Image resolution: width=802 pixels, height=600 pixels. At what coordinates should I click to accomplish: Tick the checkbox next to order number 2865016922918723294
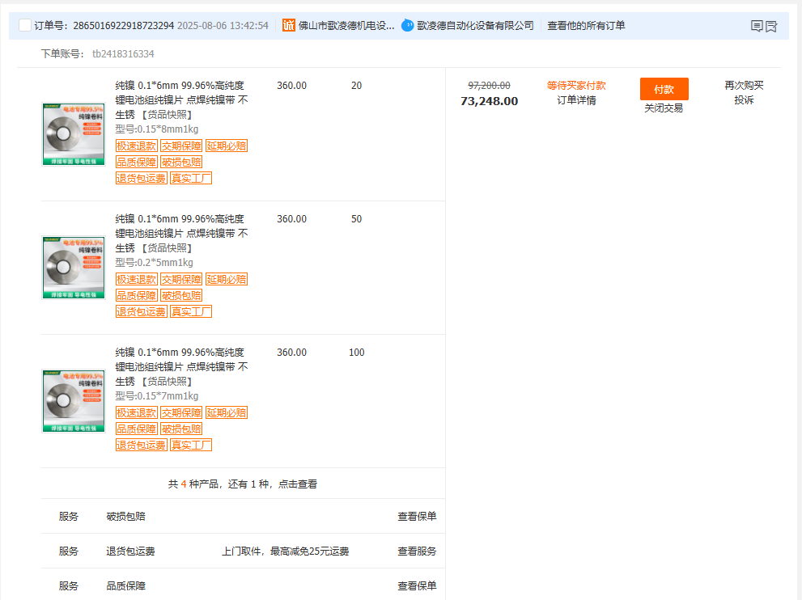24,25
